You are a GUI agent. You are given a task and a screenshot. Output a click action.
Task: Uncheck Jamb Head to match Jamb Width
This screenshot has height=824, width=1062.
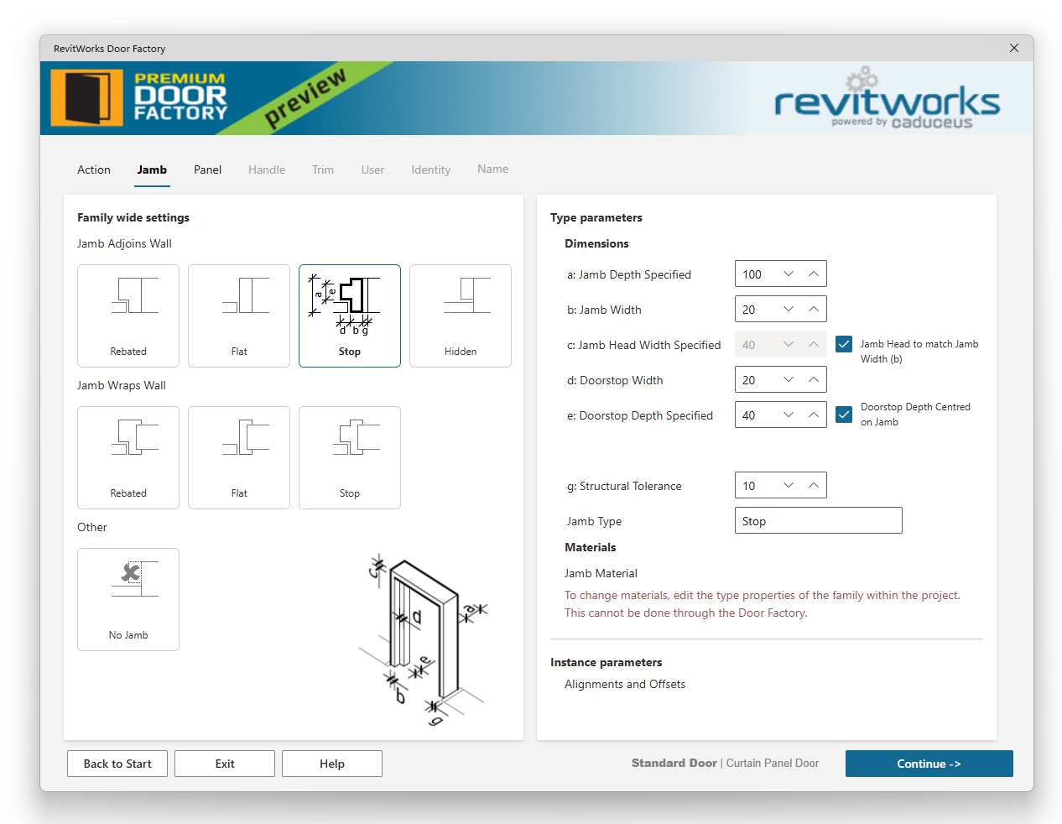[x=844, y=344]
